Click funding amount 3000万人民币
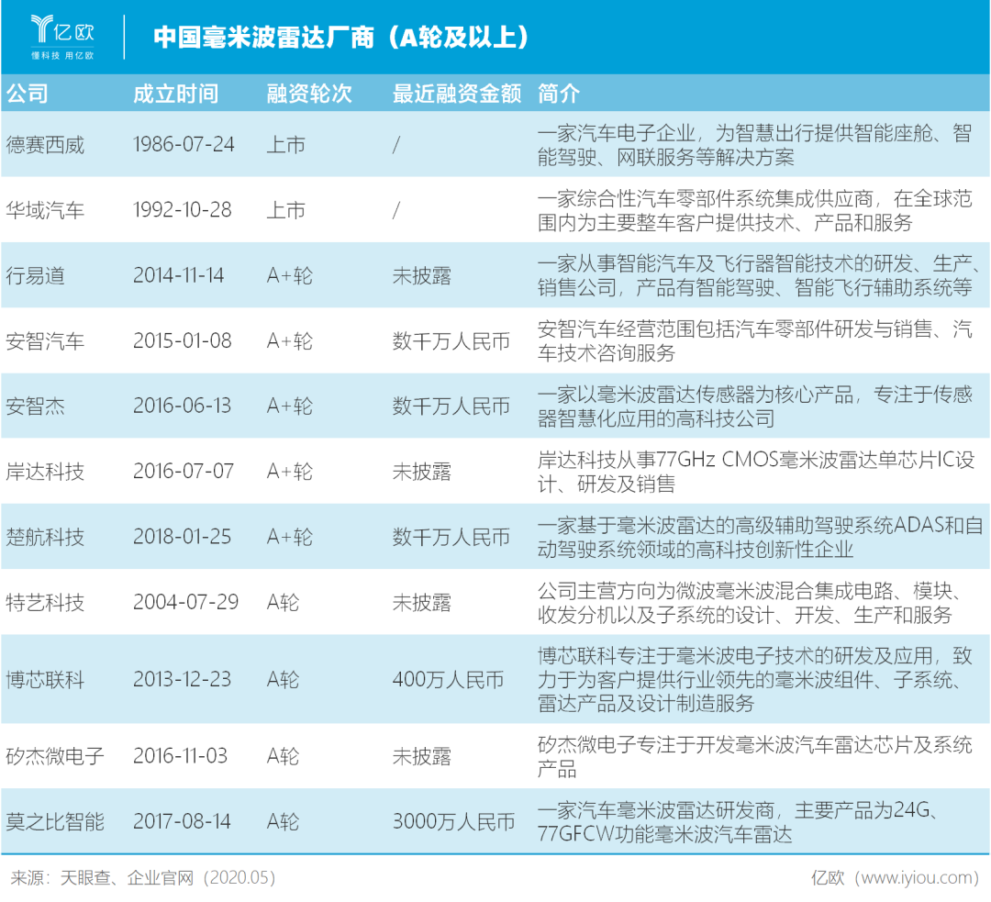The width and height of the screenshot is (991, 902). (454, 822)
